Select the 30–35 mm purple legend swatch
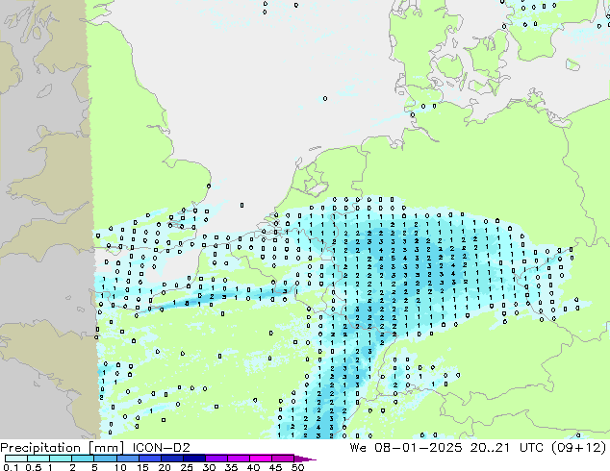The width and height of the screenshot is (610, 471). coord(216,459)
